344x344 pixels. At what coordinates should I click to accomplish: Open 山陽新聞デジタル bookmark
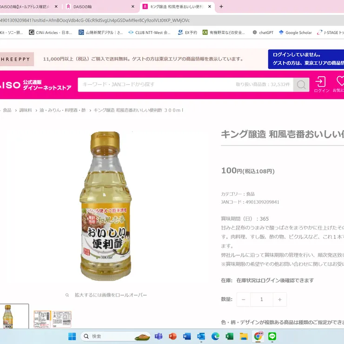101,33
